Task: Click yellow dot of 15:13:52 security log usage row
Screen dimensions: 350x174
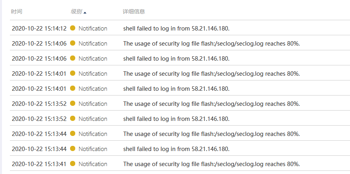Action: point(72,103)
